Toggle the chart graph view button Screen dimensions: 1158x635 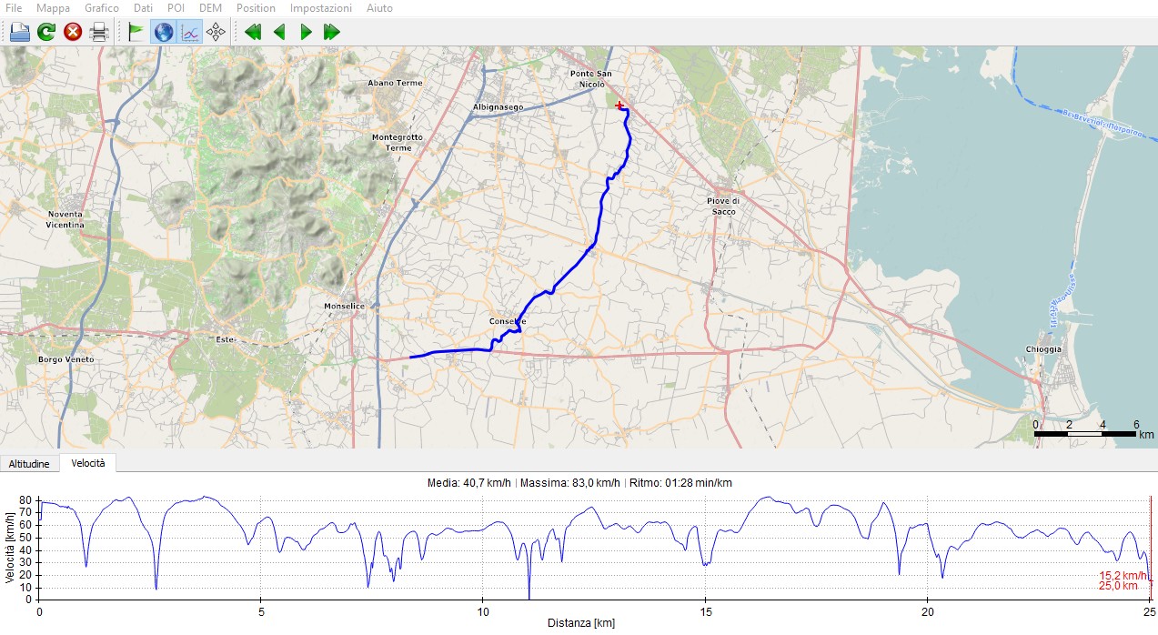[190, 33]
